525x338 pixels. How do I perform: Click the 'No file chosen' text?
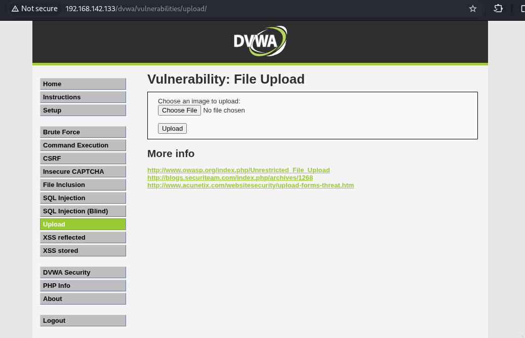tap(224, 110)
